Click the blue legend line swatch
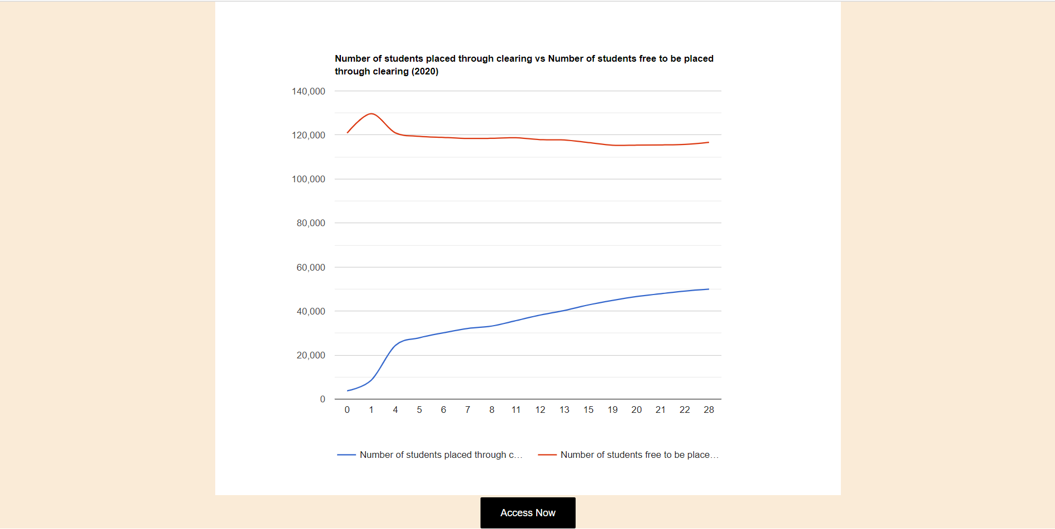1055x529 pixels. click(346, 455)
